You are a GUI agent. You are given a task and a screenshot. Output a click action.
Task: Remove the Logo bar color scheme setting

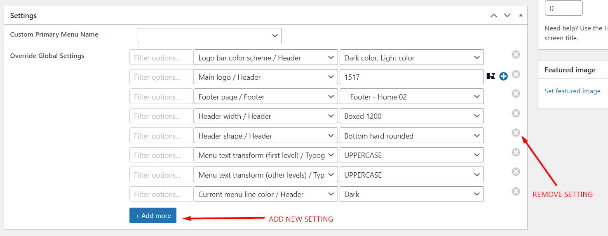516,55
